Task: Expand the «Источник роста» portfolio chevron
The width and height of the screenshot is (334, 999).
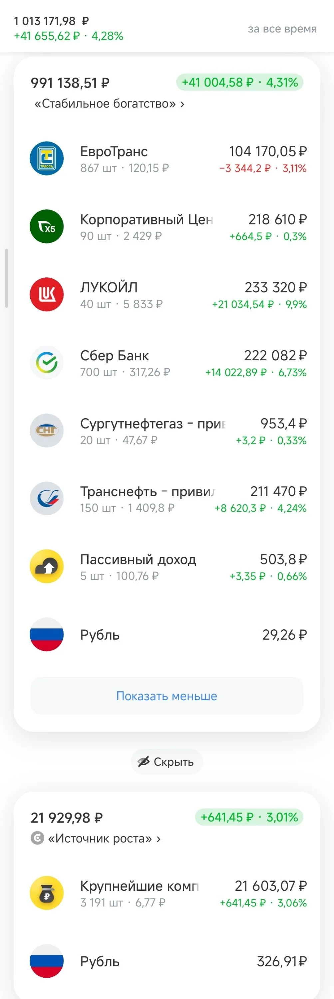Action: 158,839
